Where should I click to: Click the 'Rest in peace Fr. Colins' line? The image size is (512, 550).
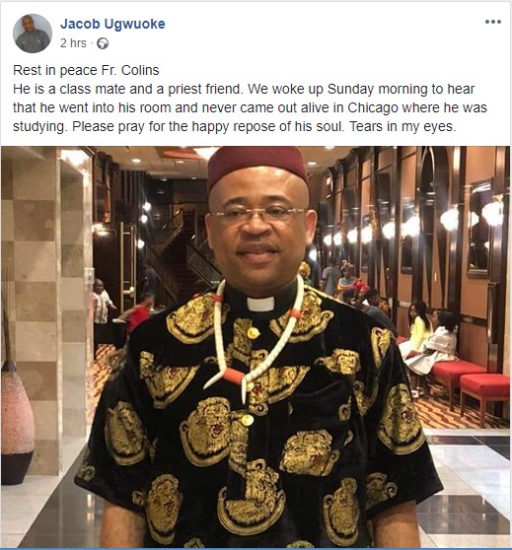coord(86,70)
